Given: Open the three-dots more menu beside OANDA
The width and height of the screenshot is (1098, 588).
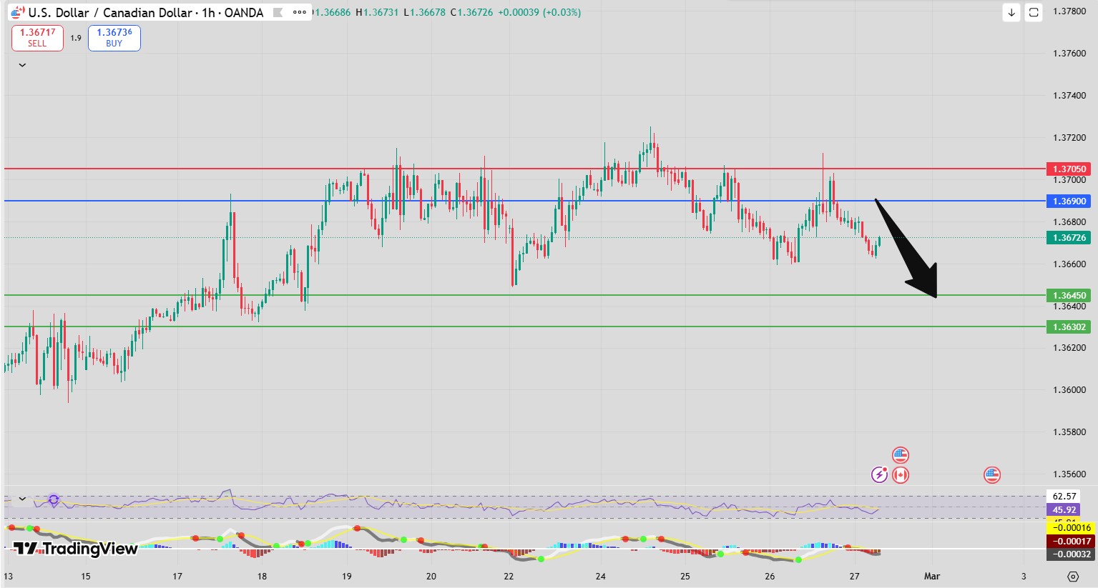Looking at the screenshot, I should pyautogui.click(x=300, y=12).
